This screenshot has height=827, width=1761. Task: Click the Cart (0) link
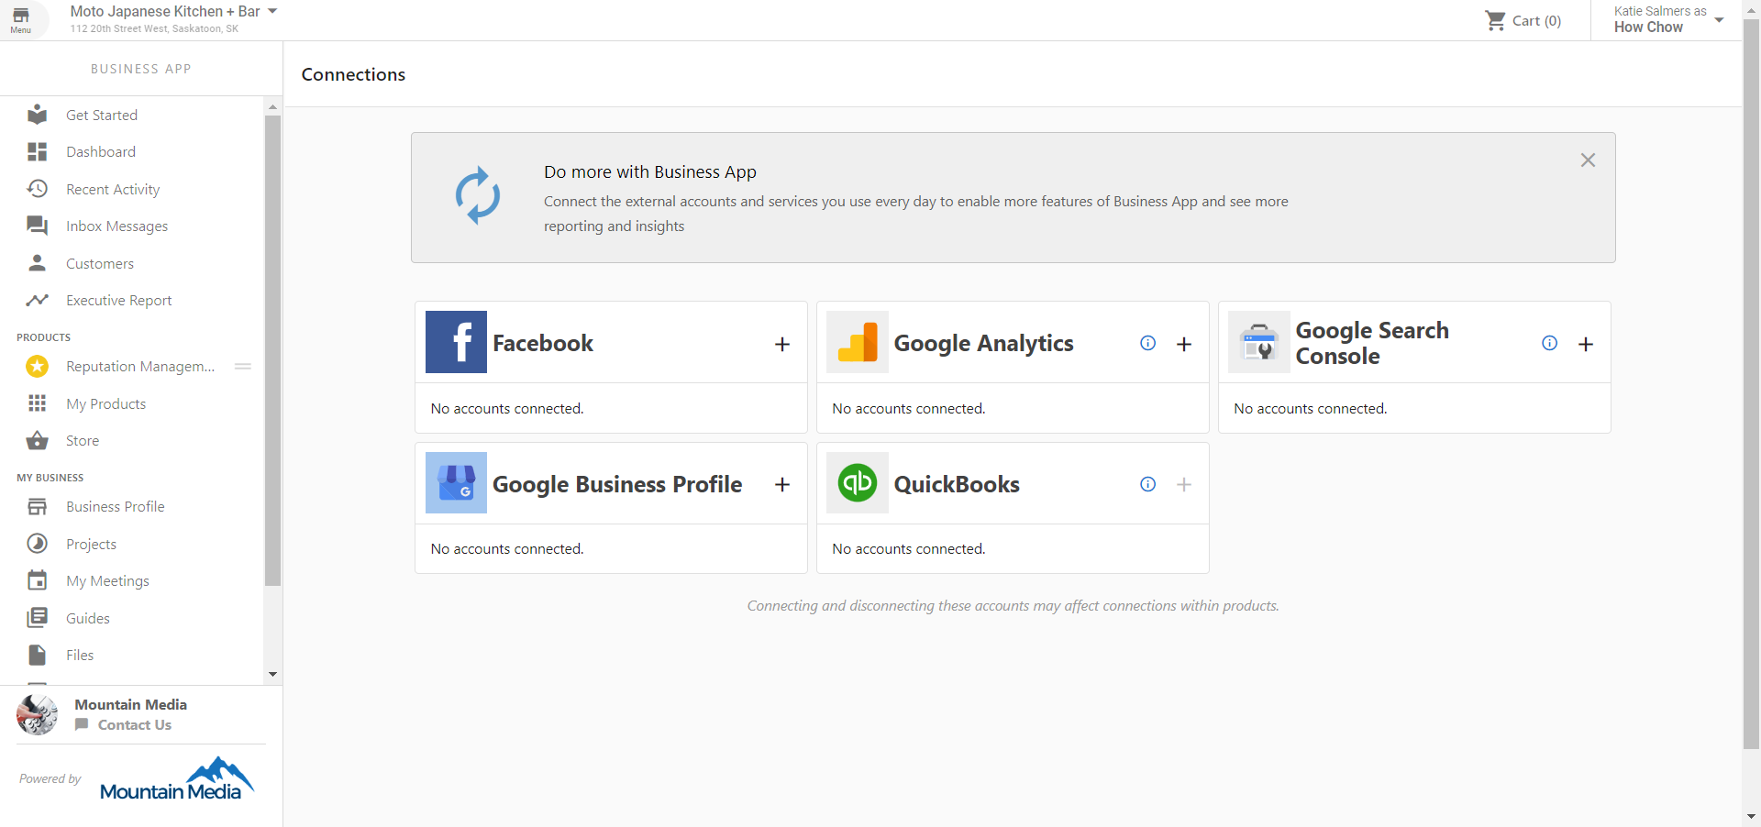tap(1536, 20)
